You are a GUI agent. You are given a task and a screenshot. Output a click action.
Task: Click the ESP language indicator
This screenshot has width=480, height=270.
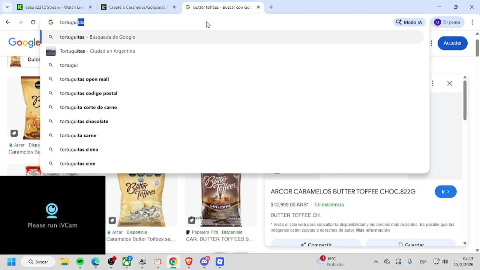(423, 262)
